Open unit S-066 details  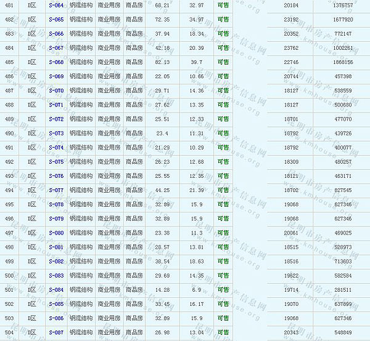tap(55, 34)
